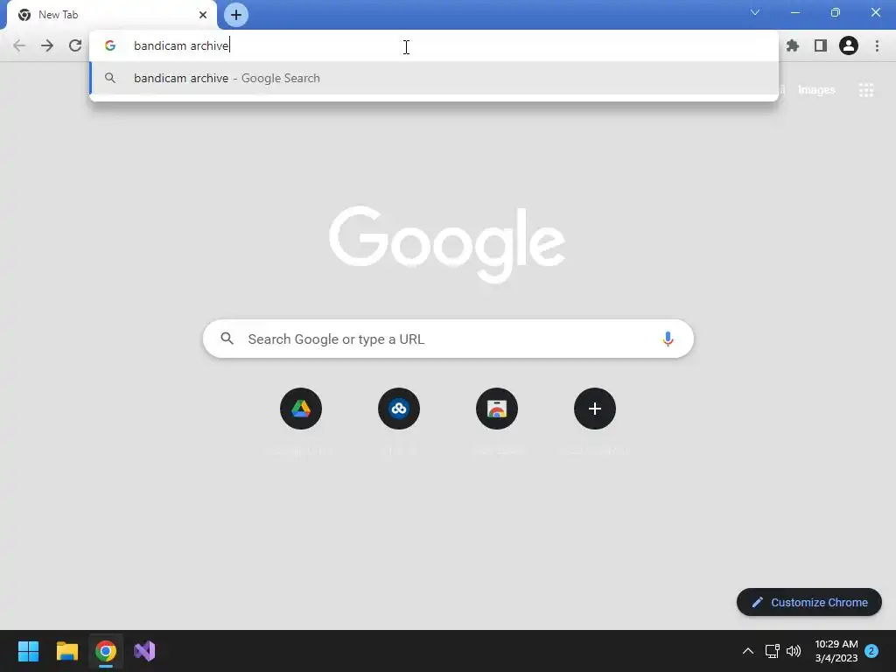Reload the current page
The image size is (896, 672).
click(x=75, y=45)
